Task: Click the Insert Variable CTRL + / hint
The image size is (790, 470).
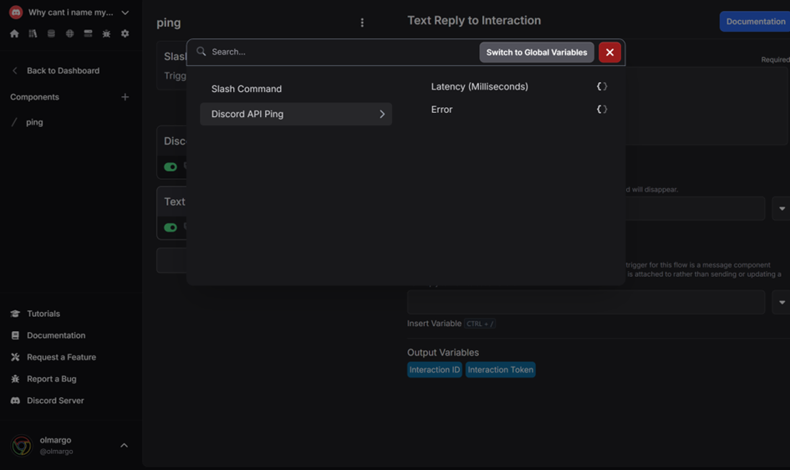Action: [x=451, y=324]
